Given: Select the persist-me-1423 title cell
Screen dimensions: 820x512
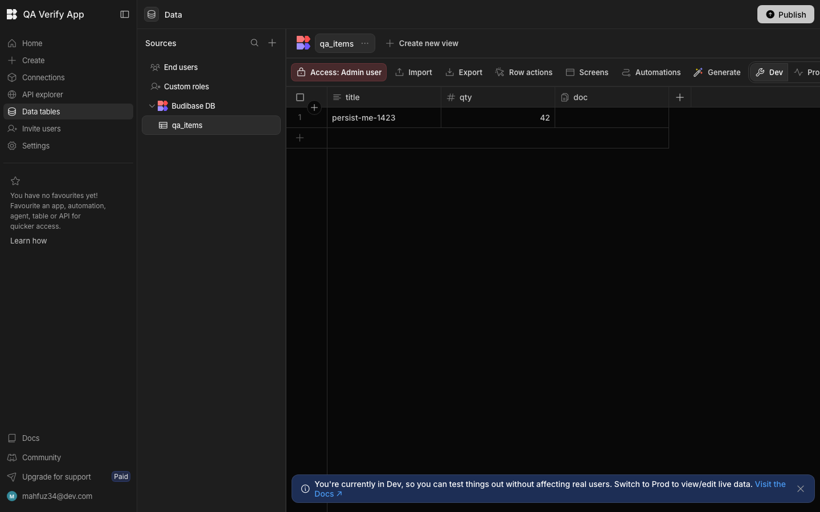Looking at the screenshot, I should 384,118.
